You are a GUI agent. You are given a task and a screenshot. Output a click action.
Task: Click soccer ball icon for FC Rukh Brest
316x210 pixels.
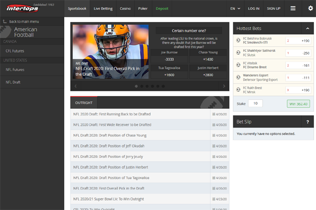coord(238,90)
